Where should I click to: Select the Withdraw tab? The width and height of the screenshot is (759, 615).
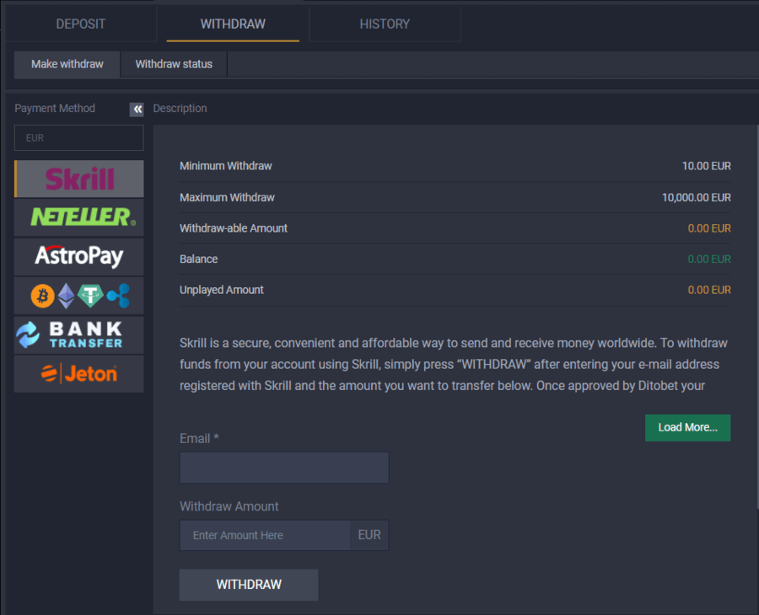click(233, 24)
